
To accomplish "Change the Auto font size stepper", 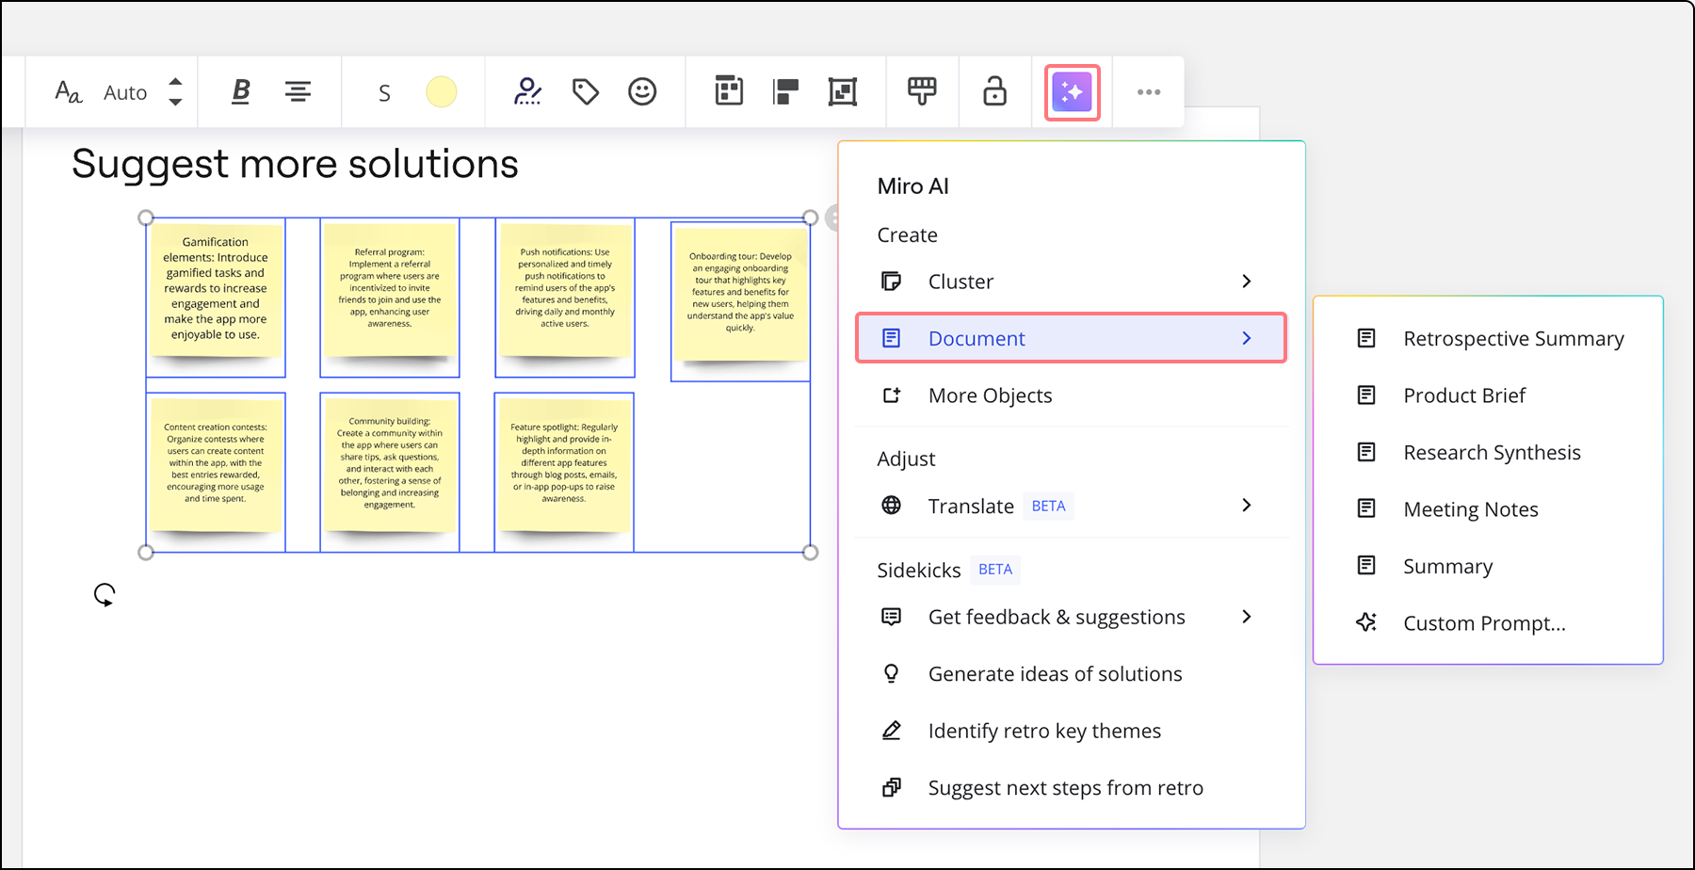I will coord(175,92).
